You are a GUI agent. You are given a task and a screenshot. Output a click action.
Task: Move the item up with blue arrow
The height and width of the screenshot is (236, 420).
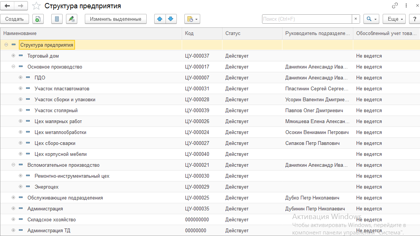tap(160, 19)
